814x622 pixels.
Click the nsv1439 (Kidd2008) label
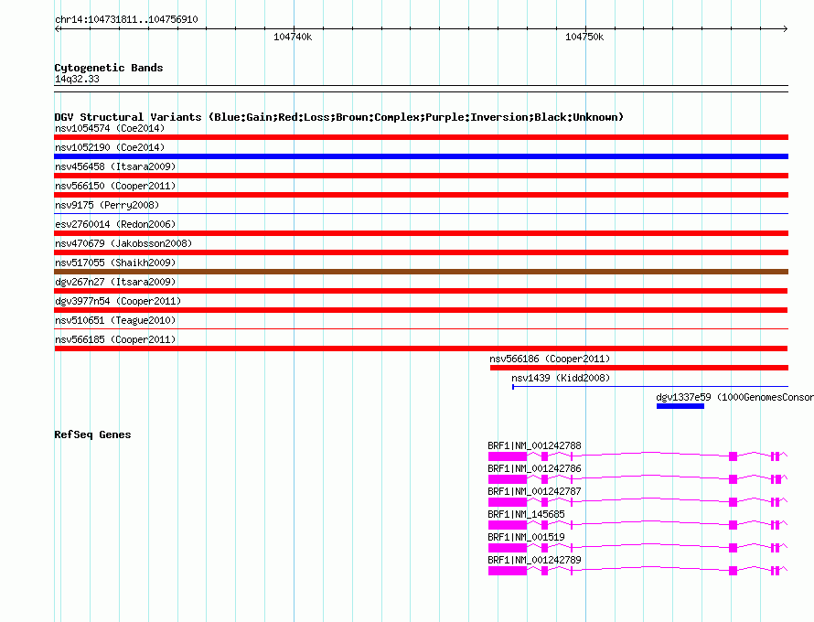coord(560,378)
